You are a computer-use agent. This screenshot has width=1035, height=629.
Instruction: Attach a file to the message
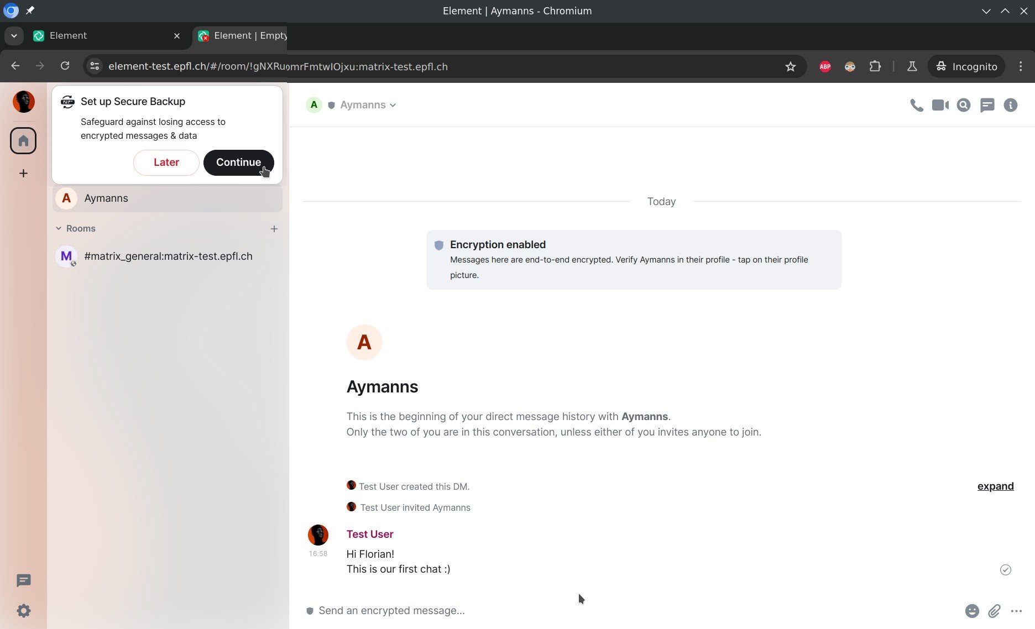point(994,611)
